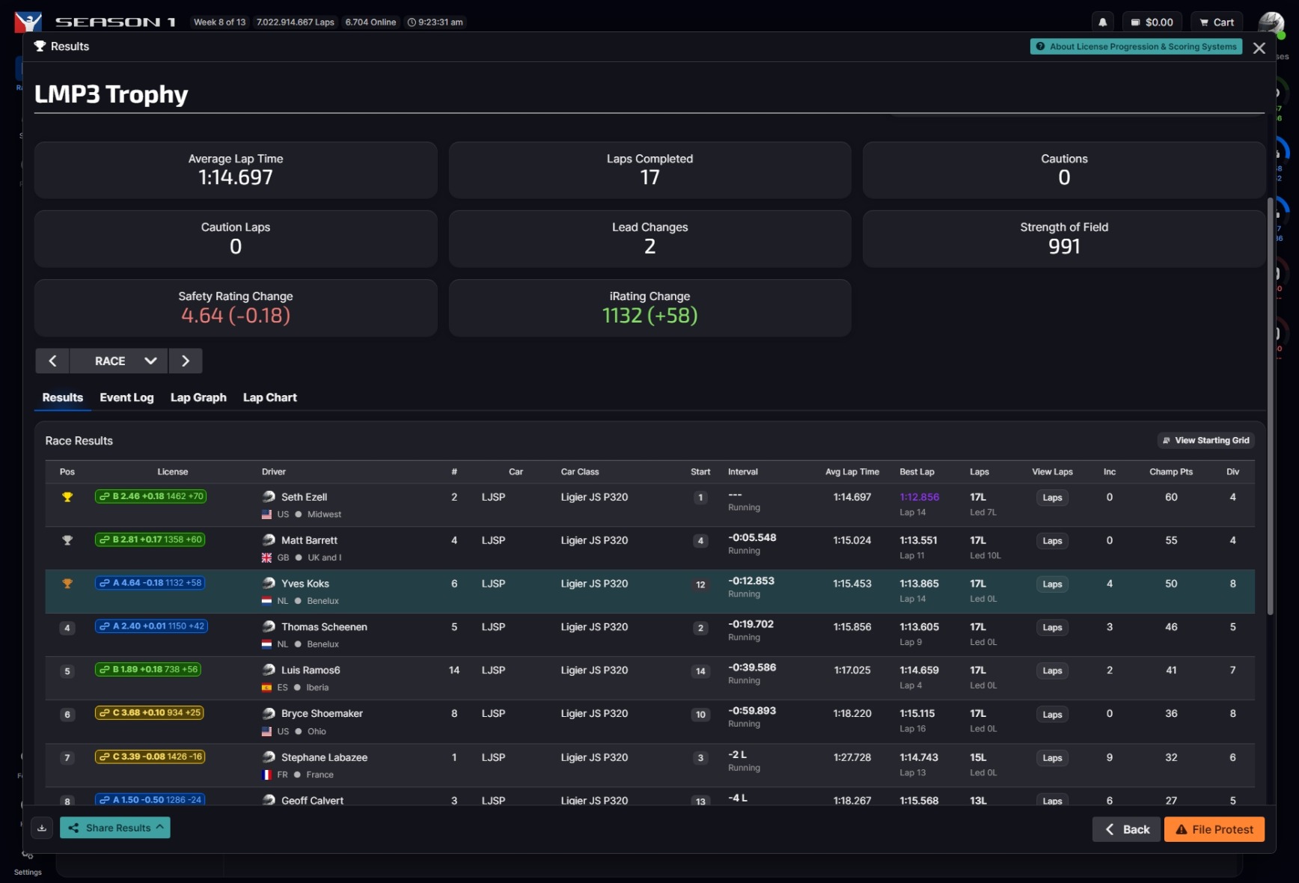Open the Lap Chart tab
This screenshot has width=1299, height=883.
point(269,397)
